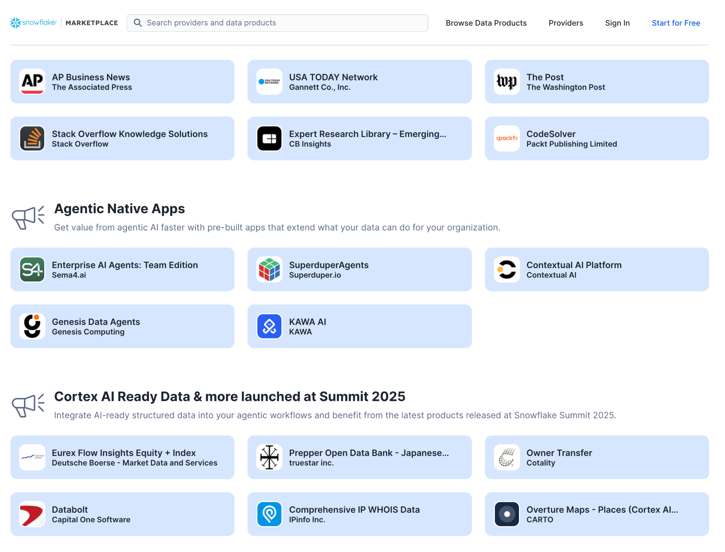Image resolution: width=725 pixels, height=552 pixels.
Task: Open Browse Data Products menu
Action: click(x=486, y=23)
